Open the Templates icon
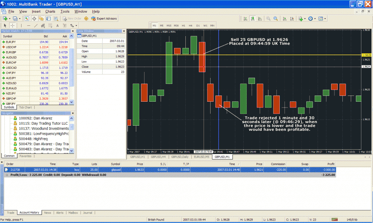 321,19
